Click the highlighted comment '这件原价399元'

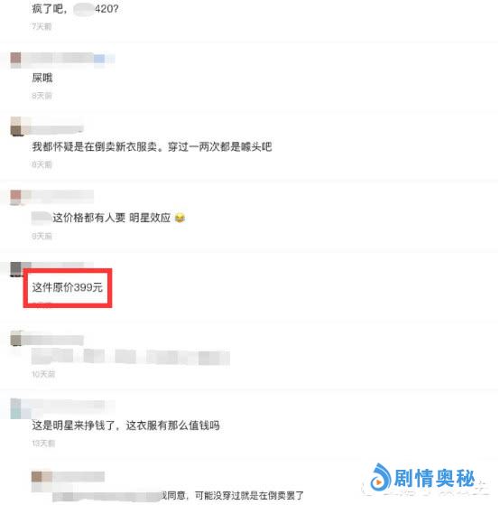(x=68, y=287)
